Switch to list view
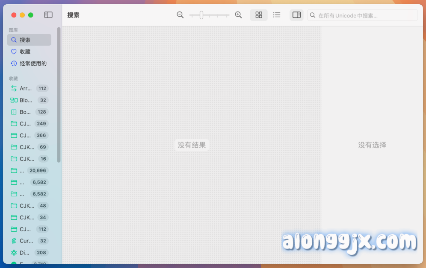426x268 pixels. click(x=277, y=15)
